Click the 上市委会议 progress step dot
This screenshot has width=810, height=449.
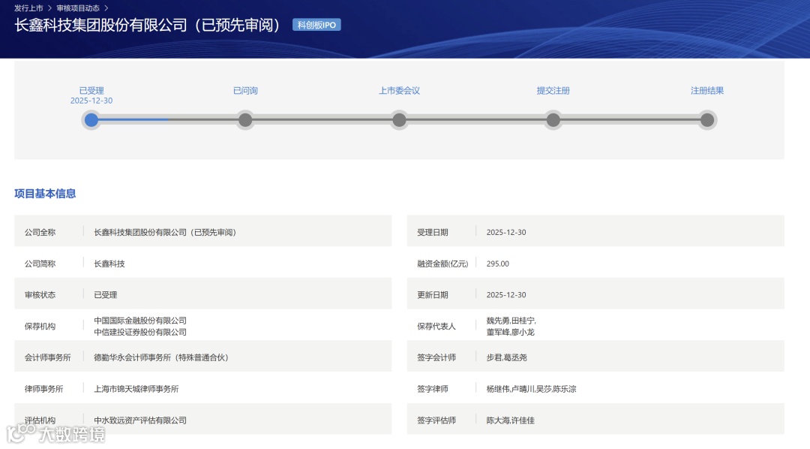(x=399, y=120)
